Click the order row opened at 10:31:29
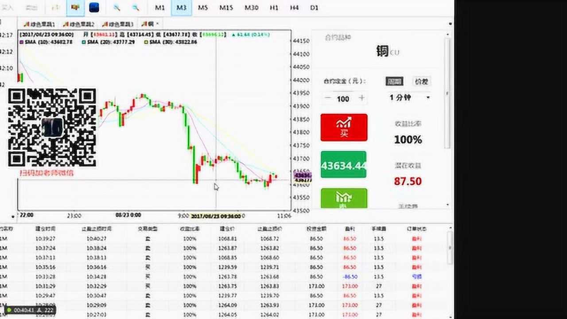Image resolution: width=567 pixels, height=319 pixels. tap(224, 286)
